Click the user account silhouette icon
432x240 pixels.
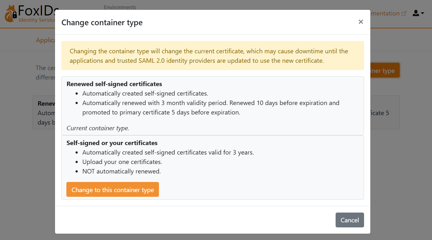tap(415, 13)
